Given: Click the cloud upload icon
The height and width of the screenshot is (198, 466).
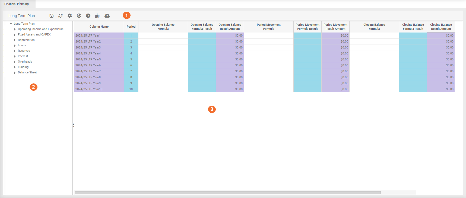Looking at the screenshot, I should [107, 16].
